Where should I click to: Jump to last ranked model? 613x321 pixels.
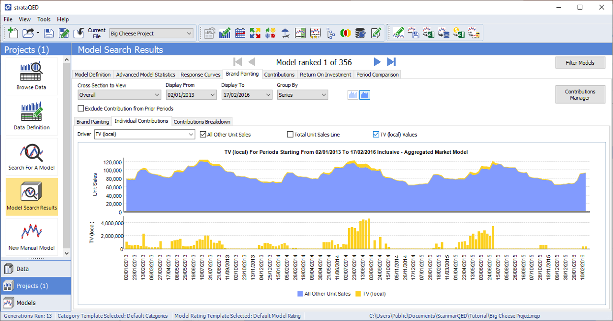[391, 62]
